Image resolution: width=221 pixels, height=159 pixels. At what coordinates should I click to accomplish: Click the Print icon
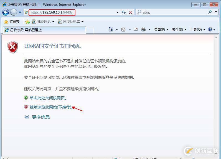tap(143, 29)
